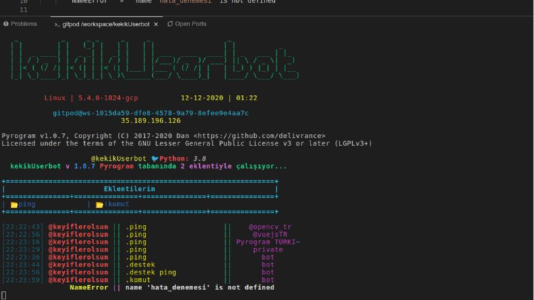Viewport: 534px width, 300px height.
Task: Click the 'Python: 3.8' text
Action: [182, 159]
